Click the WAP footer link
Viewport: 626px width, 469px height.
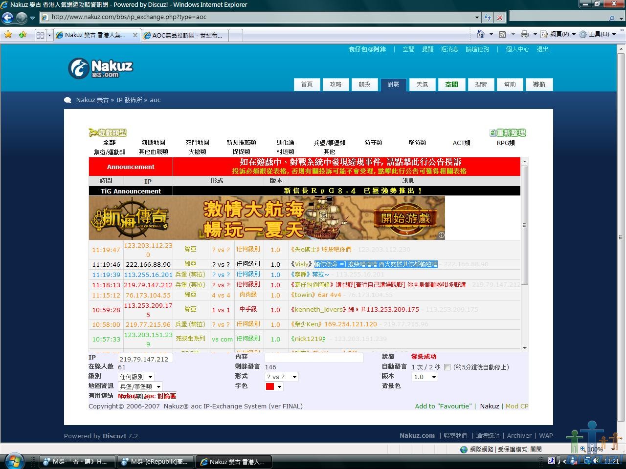[x=546, y=435]
